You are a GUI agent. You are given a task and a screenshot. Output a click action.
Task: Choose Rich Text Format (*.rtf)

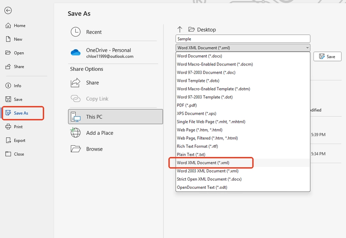243,146
